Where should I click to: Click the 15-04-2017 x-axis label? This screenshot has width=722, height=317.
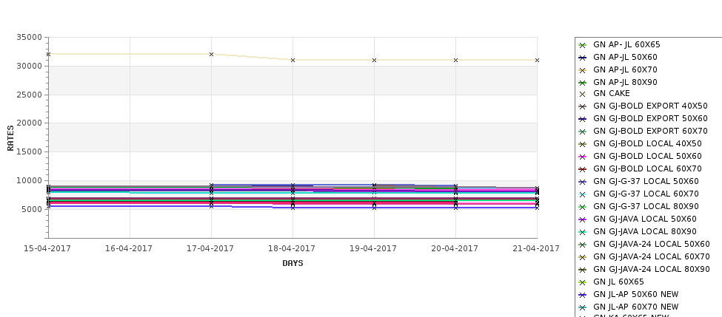[47, 248]
